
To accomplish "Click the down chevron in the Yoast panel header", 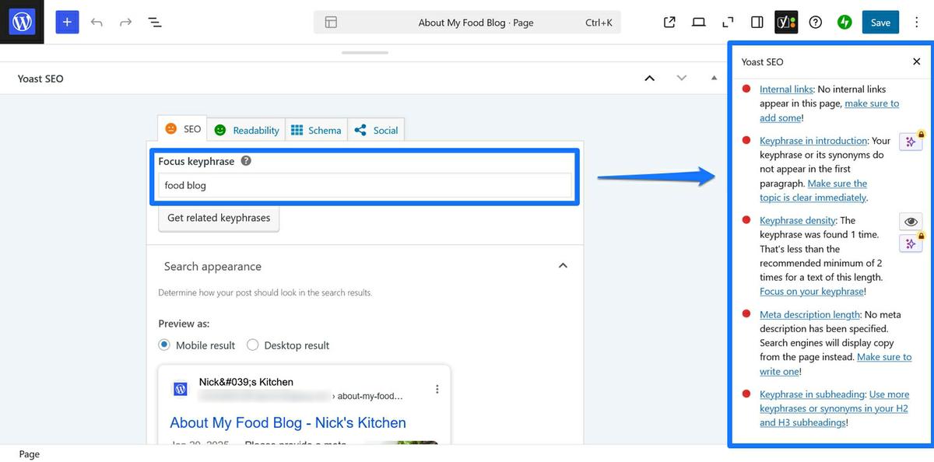I will click(682, 78).
